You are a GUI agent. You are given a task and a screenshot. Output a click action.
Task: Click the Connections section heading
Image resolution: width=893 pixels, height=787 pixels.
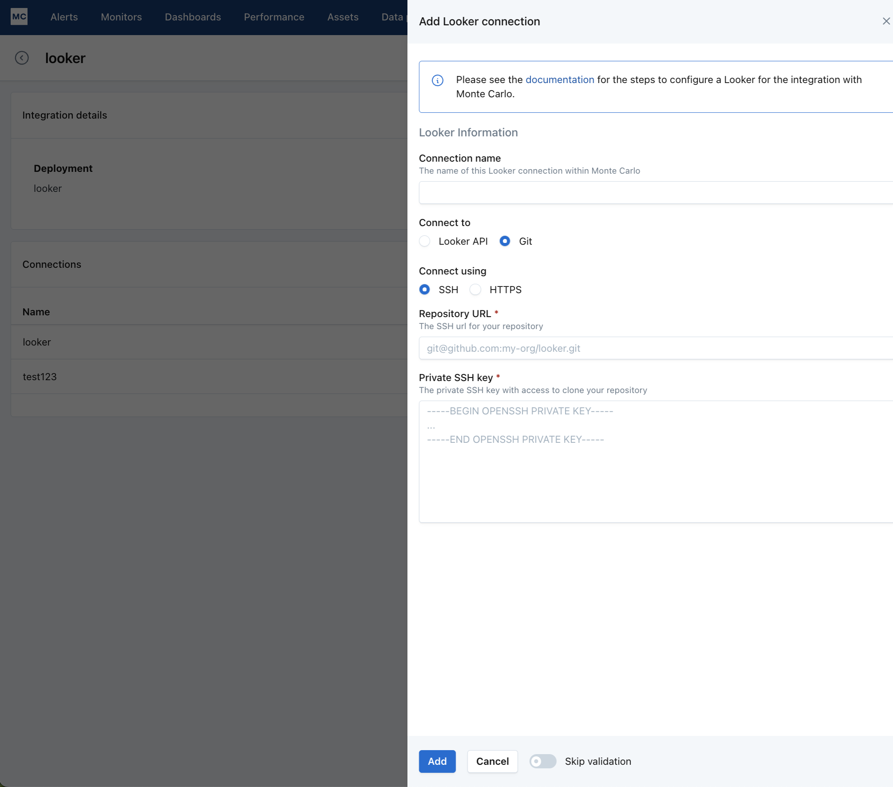point(52,264)
